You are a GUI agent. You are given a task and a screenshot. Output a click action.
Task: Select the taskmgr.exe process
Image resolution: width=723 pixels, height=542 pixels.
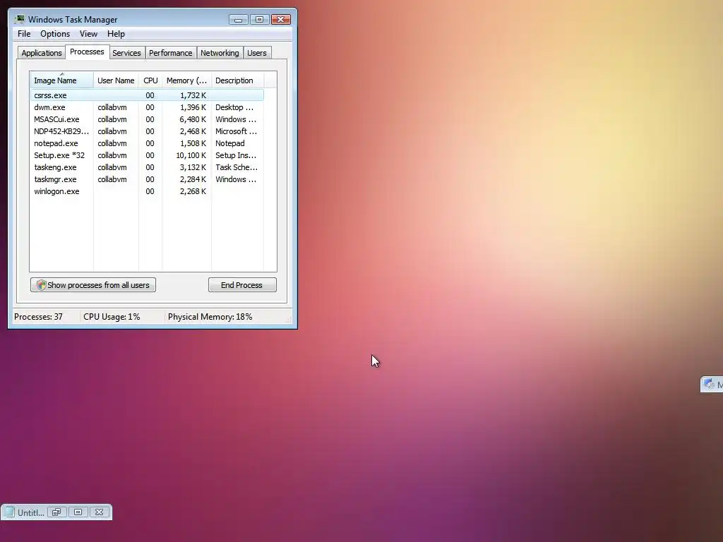point(147,179)
